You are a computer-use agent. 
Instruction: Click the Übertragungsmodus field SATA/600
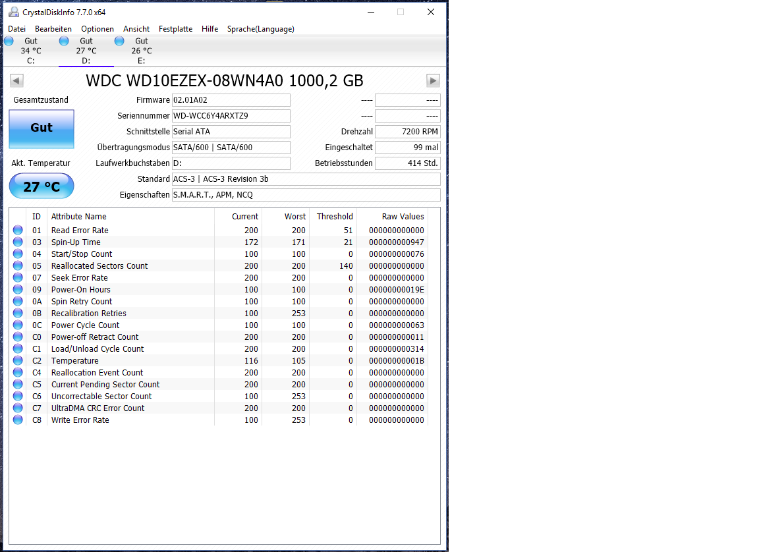[231, 148]
